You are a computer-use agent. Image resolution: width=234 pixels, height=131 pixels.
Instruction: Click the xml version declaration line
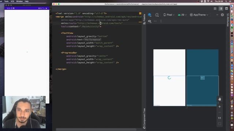[81, 13]
